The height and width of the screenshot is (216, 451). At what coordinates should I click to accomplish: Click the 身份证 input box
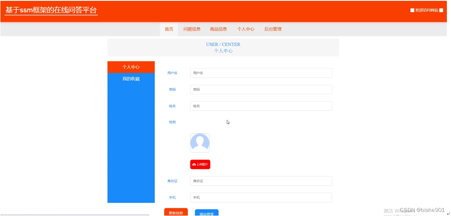(261, 181)
